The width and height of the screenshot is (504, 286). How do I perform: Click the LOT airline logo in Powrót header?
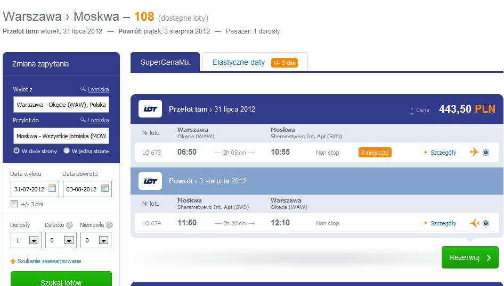pos(150,181)
